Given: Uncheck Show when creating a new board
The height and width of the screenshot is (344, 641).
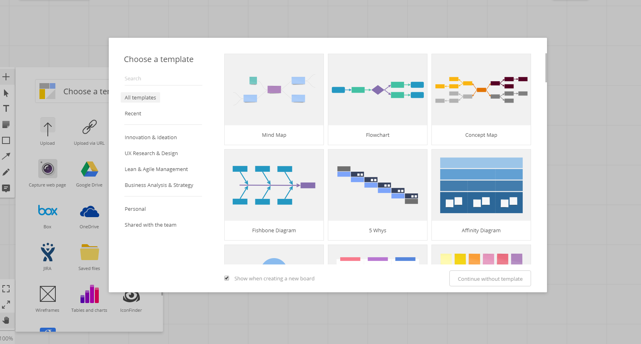Looking at the screenshot, I should coord(227,278).
